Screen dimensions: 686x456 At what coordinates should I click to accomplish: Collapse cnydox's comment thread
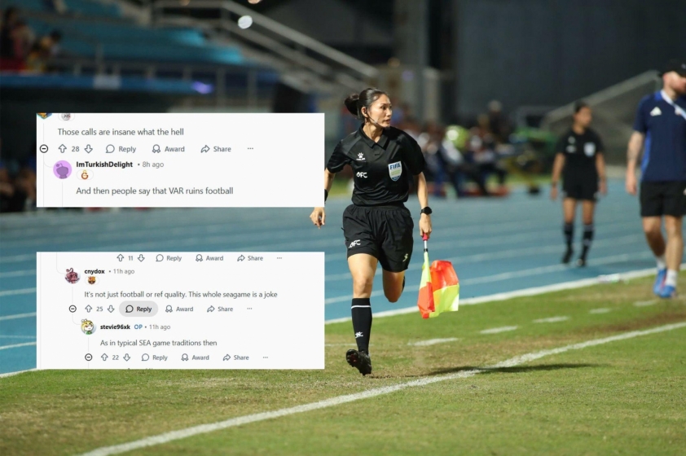pyautogui.click(x=73, y=309)
